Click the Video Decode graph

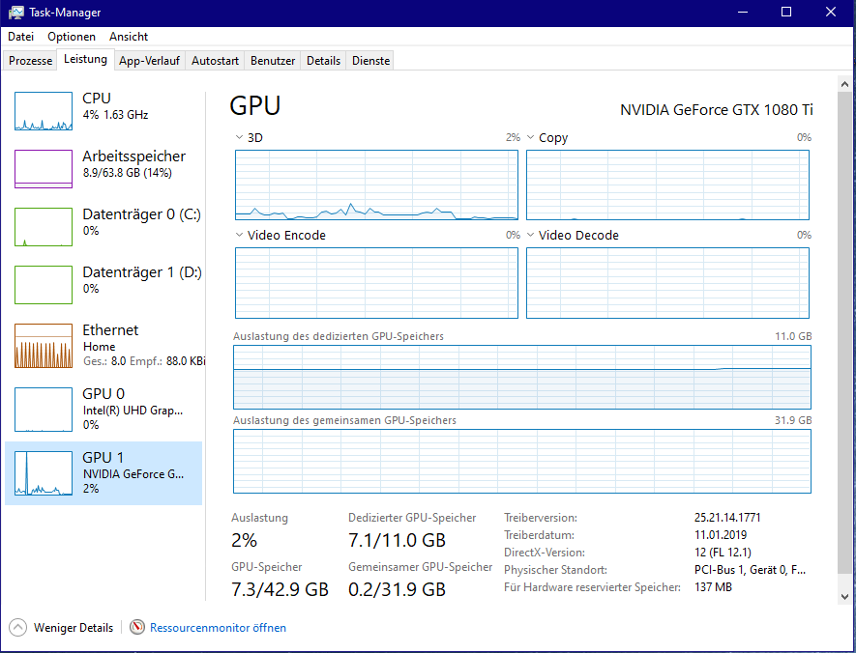(667, 283)
